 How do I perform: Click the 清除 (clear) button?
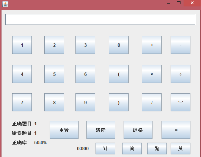coord(101,130)
